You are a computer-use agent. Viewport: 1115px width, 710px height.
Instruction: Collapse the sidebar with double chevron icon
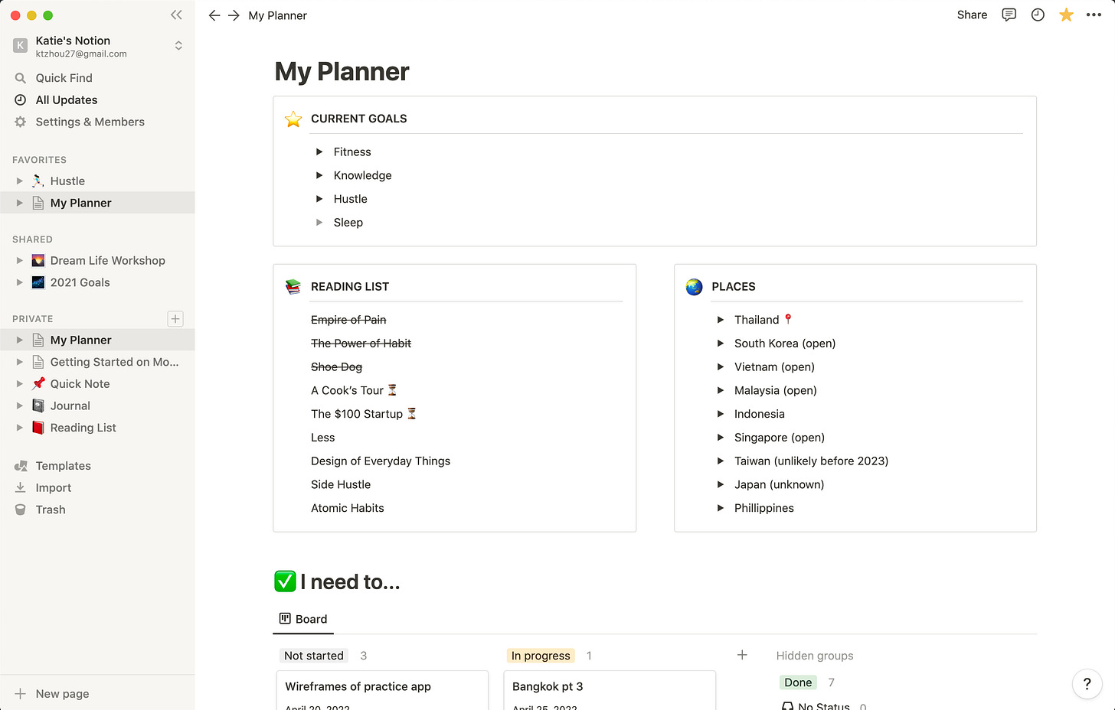coord(176,15)
